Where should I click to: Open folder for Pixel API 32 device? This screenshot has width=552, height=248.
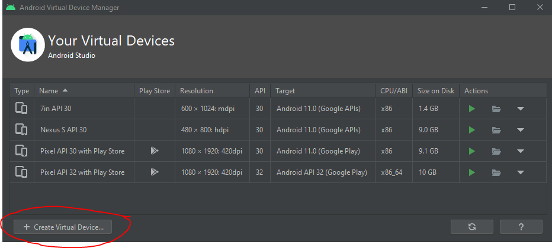tap(496, 172)
